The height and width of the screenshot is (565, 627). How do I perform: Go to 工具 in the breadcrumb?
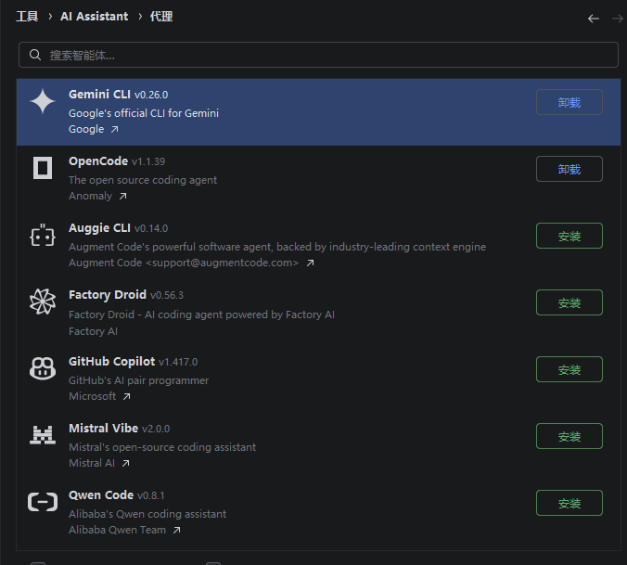click(x=27, y=17)
